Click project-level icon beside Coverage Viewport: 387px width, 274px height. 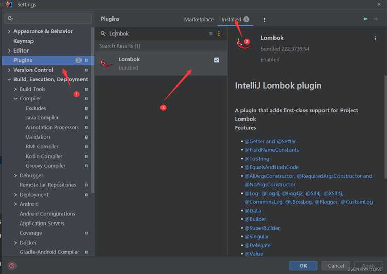86,233
